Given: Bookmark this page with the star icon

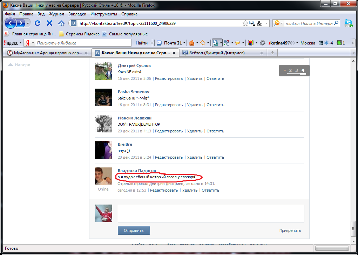Looking at the screenshot, I should coord(245,23).
